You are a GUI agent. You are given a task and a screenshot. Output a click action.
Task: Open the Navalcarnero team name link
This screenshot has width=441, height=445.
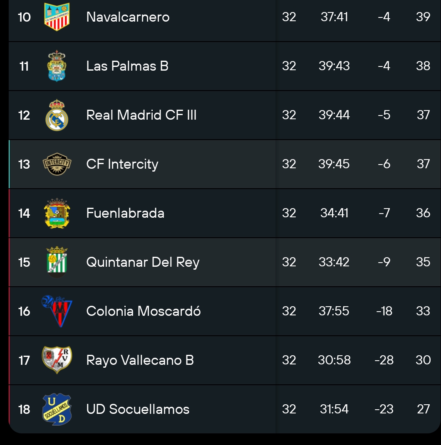[128, 17]
